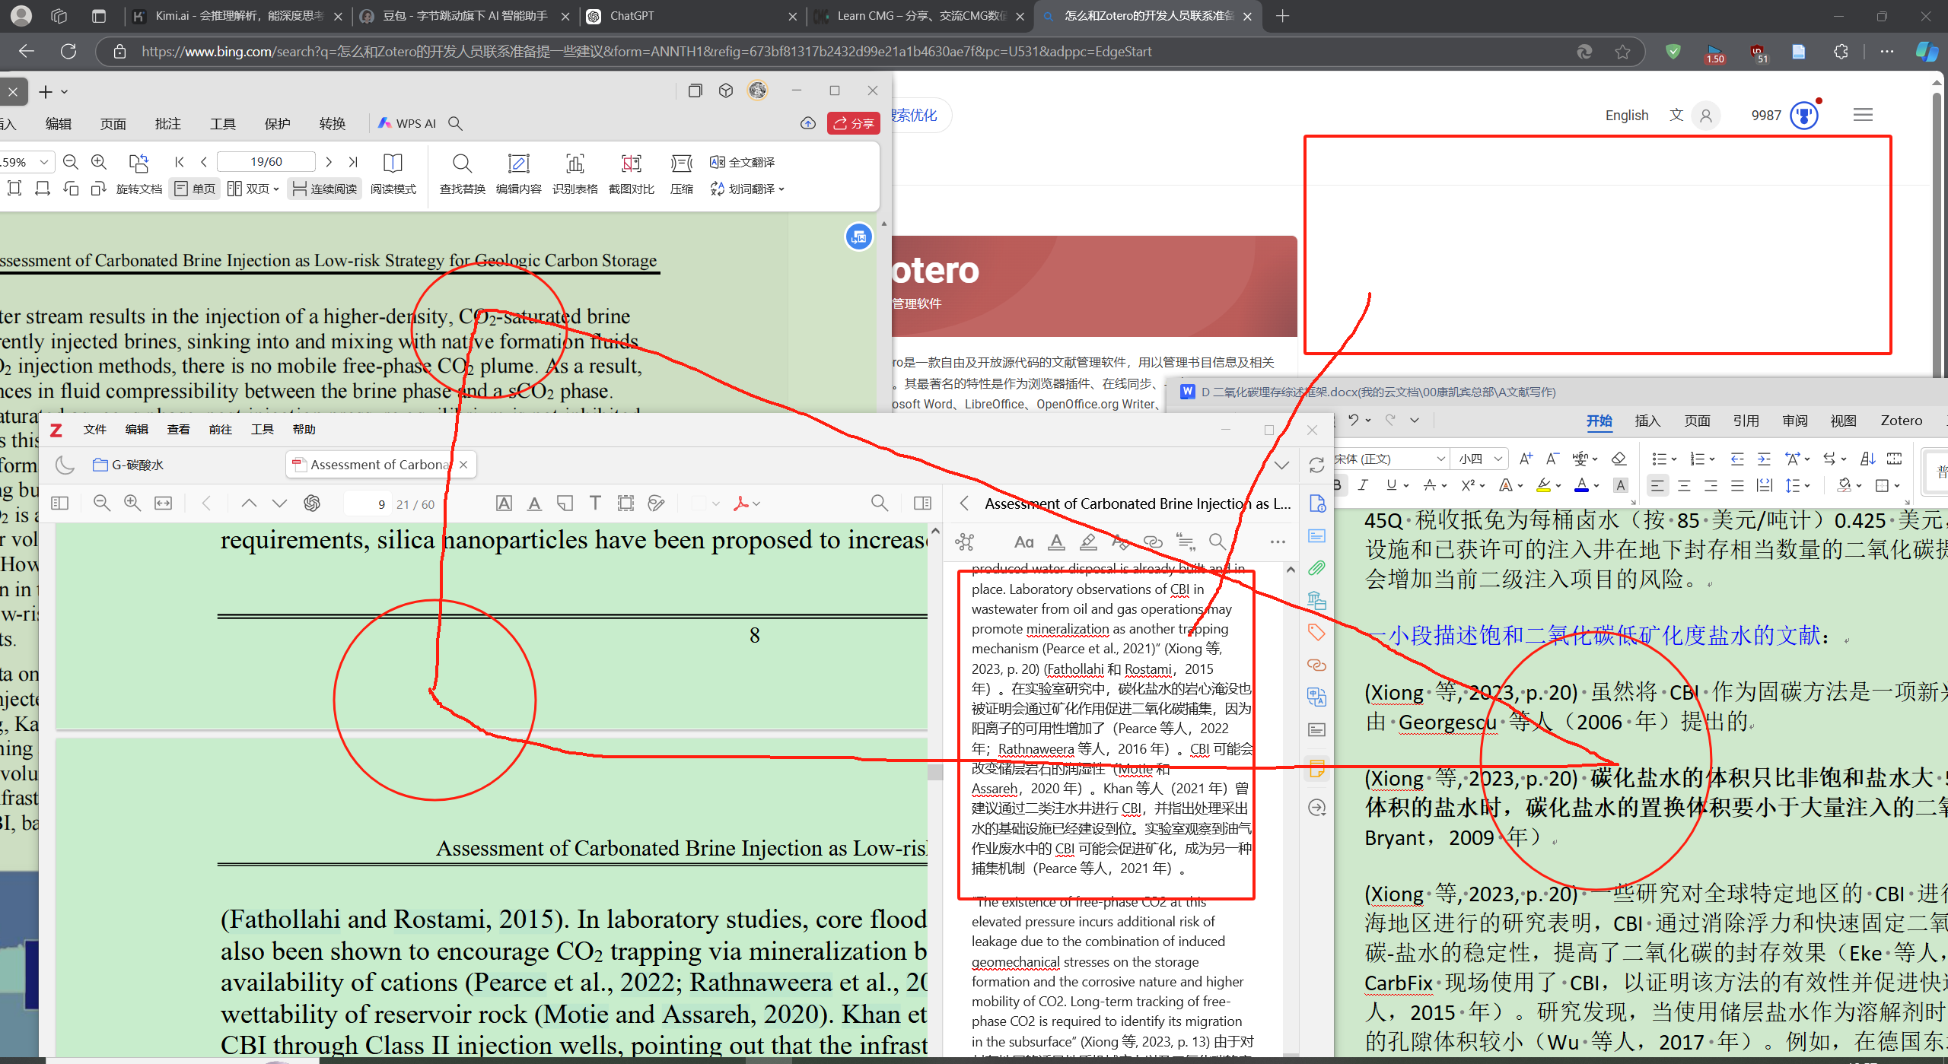Viewport: 1948px width, 1064px height.
Task: Click the red 分享 share button
Action: (853, 123)
